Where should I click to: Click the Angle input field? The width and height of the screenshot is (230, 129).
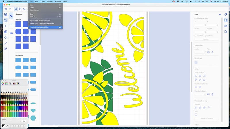coord(200,52)
